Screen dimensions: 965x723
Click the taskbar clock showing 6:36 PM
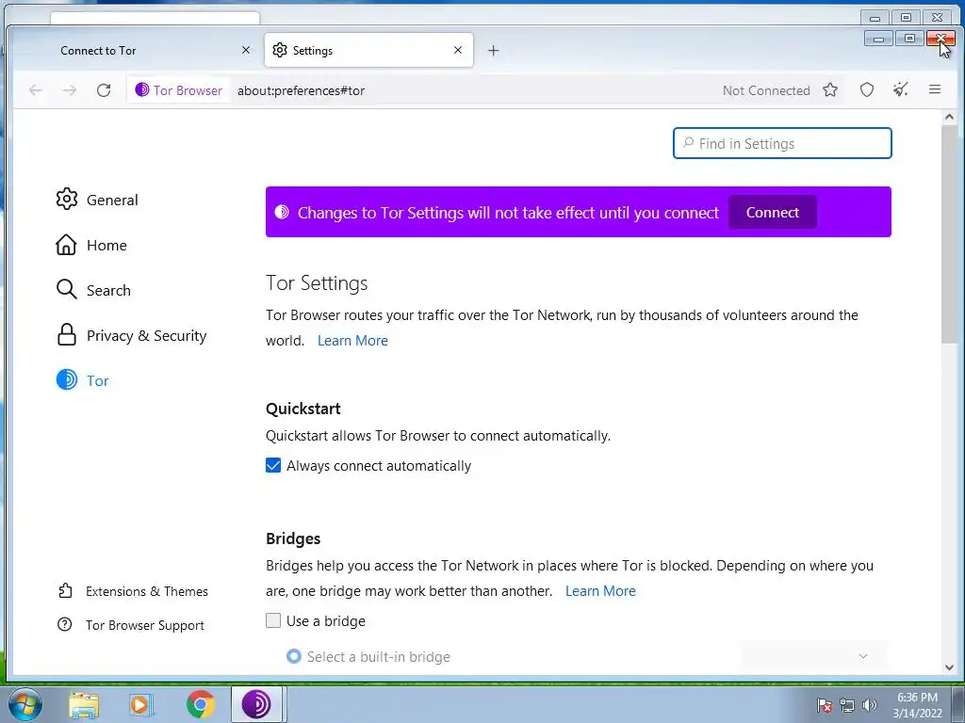pos(917,705)
